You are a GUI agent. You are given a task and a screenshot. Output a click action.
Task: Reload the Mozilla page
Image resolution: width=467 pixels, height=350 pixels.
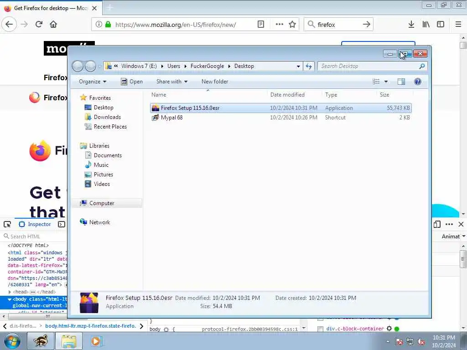click(x=39, y=25)
